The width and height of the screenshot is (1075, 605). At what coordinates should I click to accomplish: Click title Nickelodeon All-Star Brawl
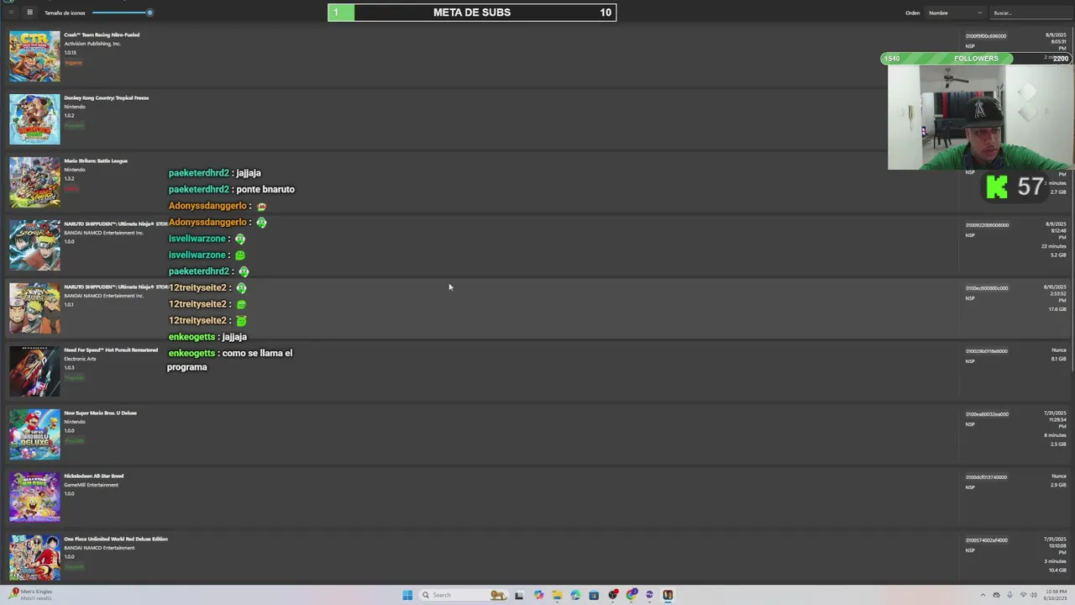(94, 476)
